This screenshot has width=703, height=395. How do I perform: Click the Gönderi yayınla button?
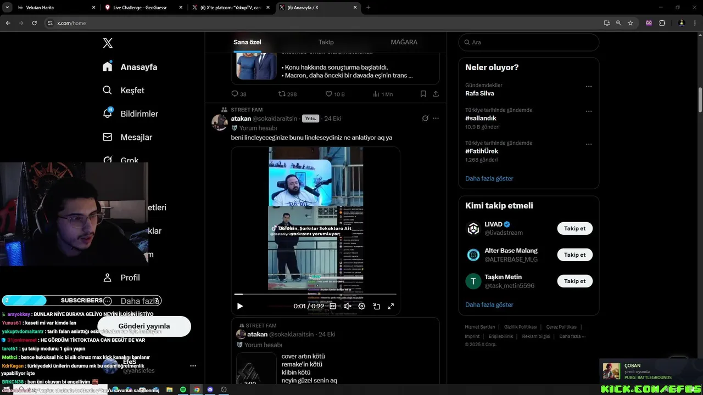click(x=144, y=326)
